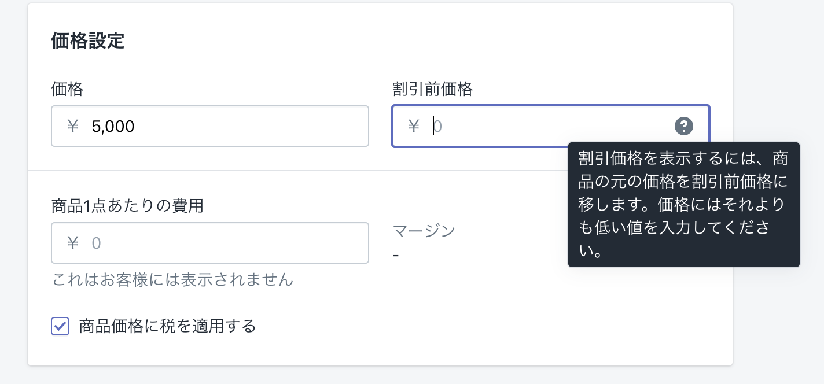This screenshot has height=384, width=824.
Task: Click the help question mark icon
Action: (683, 126)
